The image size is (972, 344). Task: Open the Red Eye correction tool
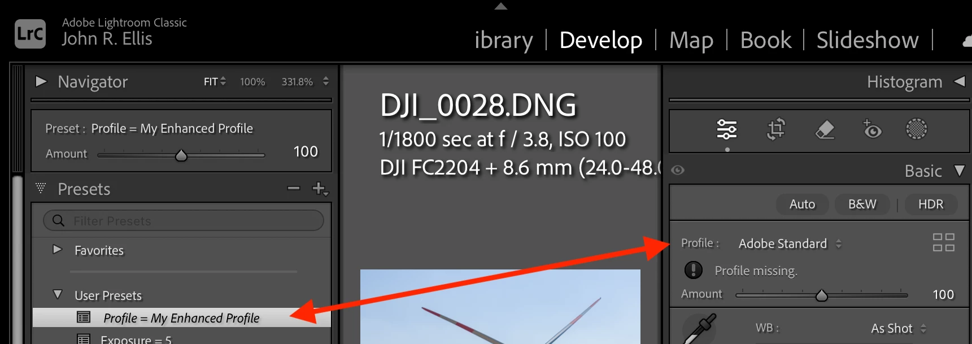pos(871,129)
